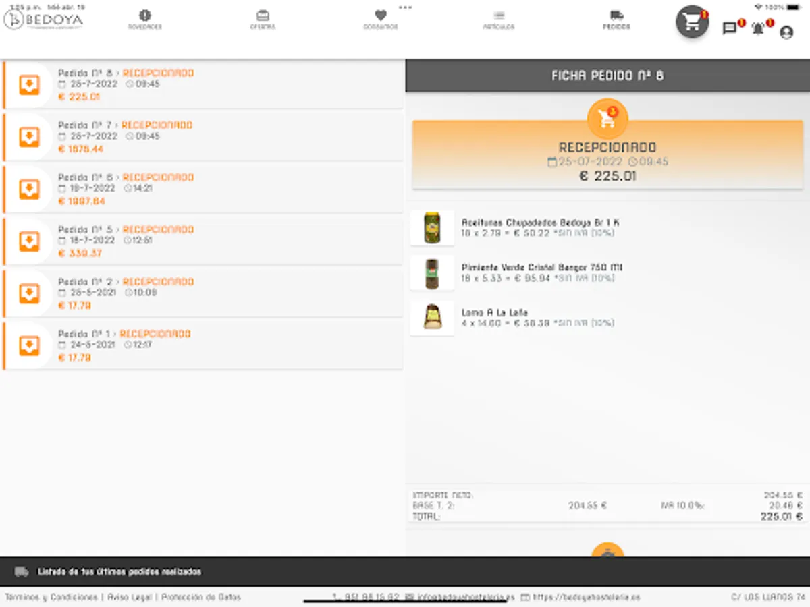
Task: Open Protección de Datos link
Action: pyautogui.click(x=201, y=597)
